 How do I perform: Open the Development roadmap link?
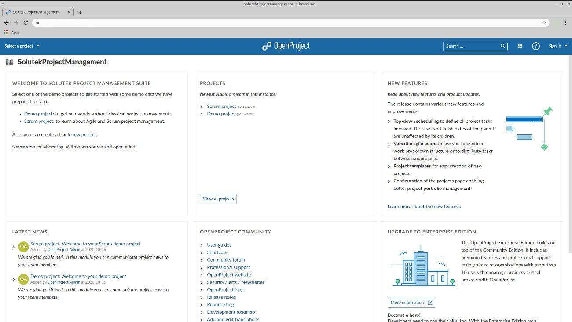231,312
